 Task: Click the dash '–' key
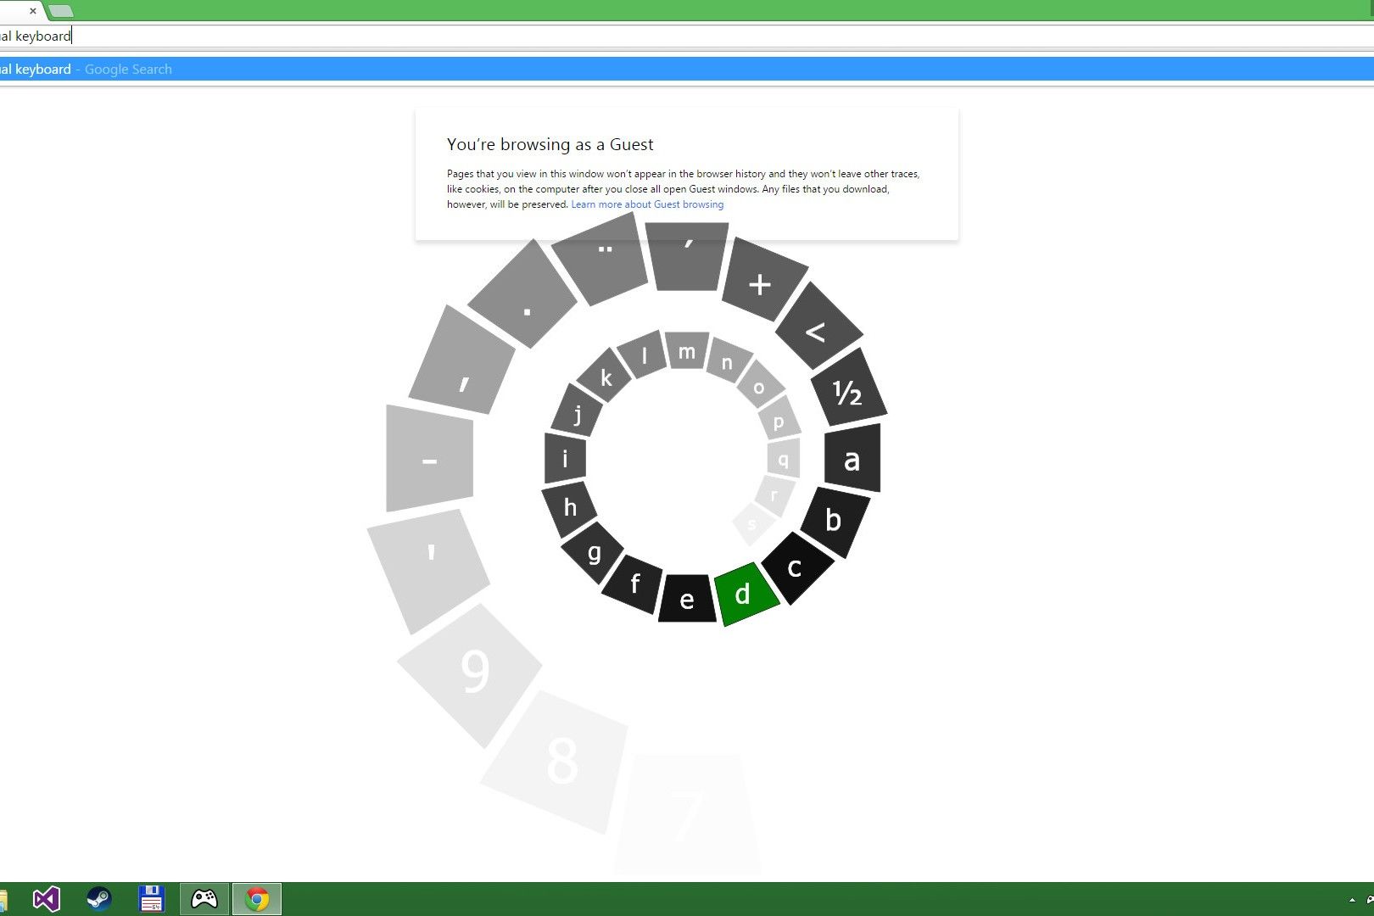(429, 459)
